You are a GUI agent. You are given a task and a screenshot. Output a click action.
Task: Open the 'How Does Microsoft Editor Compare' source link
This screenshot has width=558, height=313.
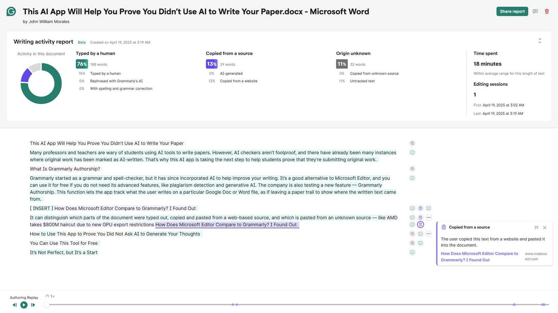tap(479, 257)
